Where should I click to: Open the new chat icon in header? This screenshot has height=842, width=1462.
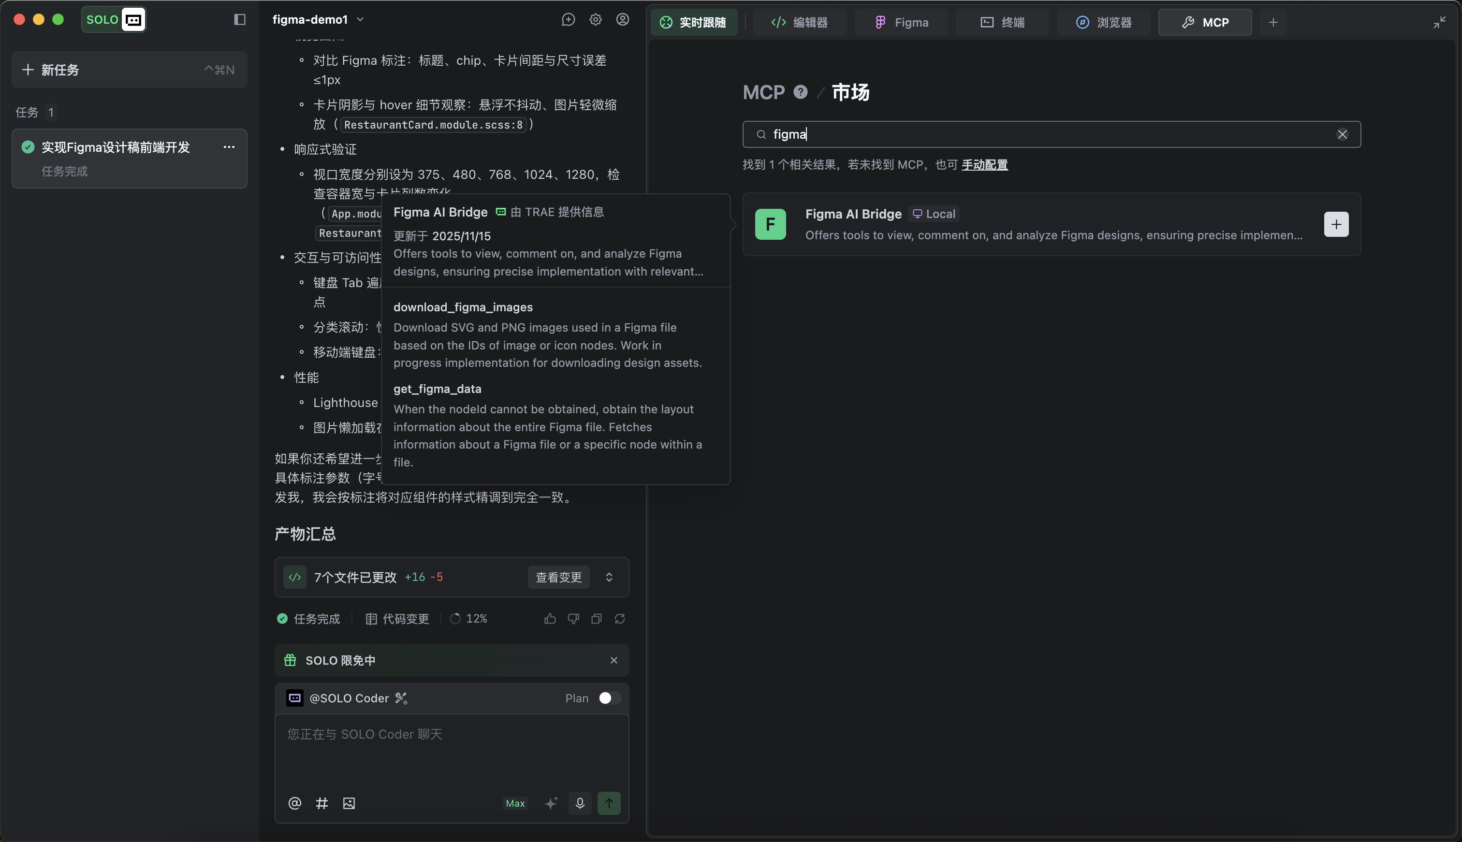point(568,20)
